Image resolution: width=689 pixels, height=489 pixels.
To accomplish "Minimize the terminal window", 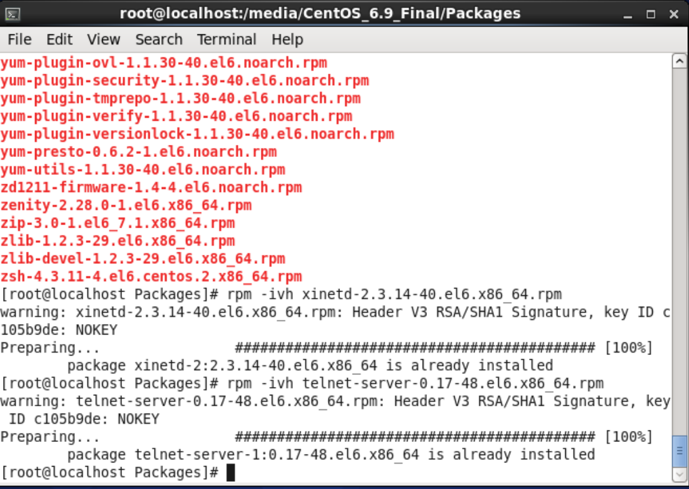I will [x=627, y=14].
